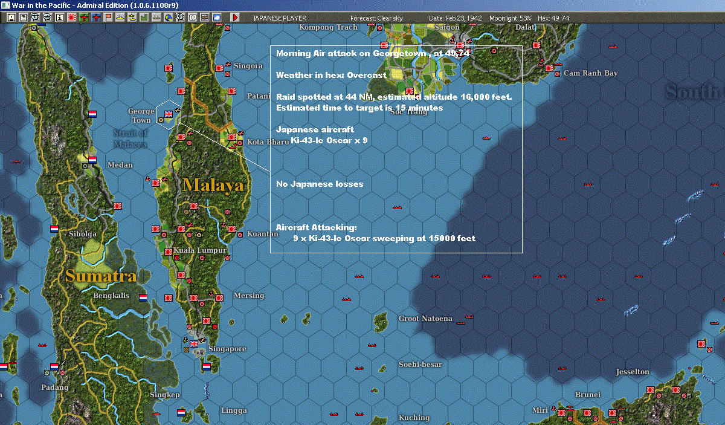
Task: Click 'Estimated time to target is 15 minutes'
Action: 359,108
